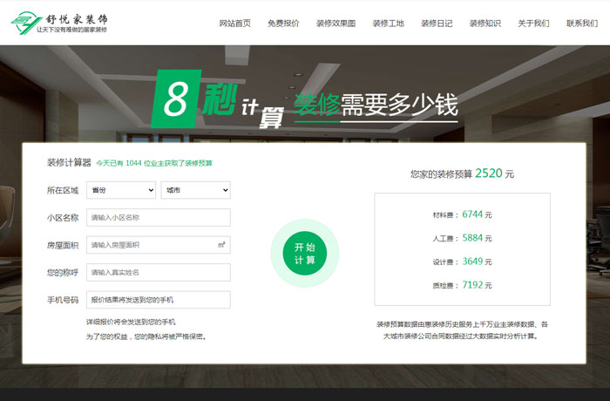This screenshot has width=610, height=401.
Task: Expand the 城市 city dropdown
Action: tap(195, 190)
